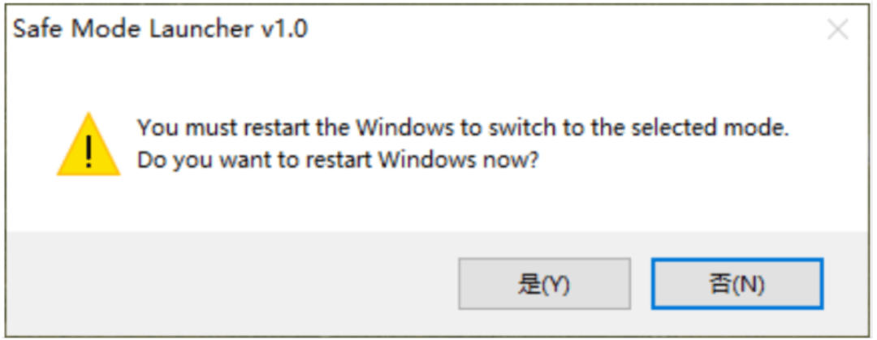Choose the focused blue-outlined 否(N) button
The width and height of the screenshot is (877, 340).
(737, 283)
